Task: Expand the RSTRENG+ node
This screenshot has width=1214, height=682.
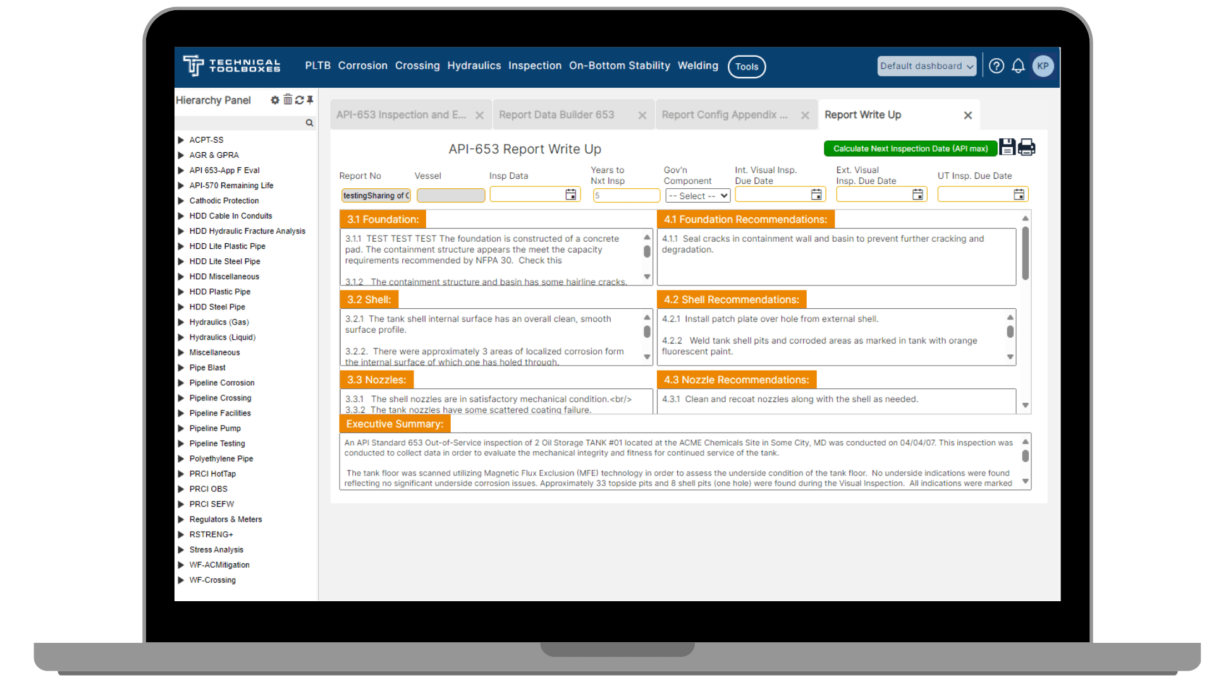Action: [181, 534]
